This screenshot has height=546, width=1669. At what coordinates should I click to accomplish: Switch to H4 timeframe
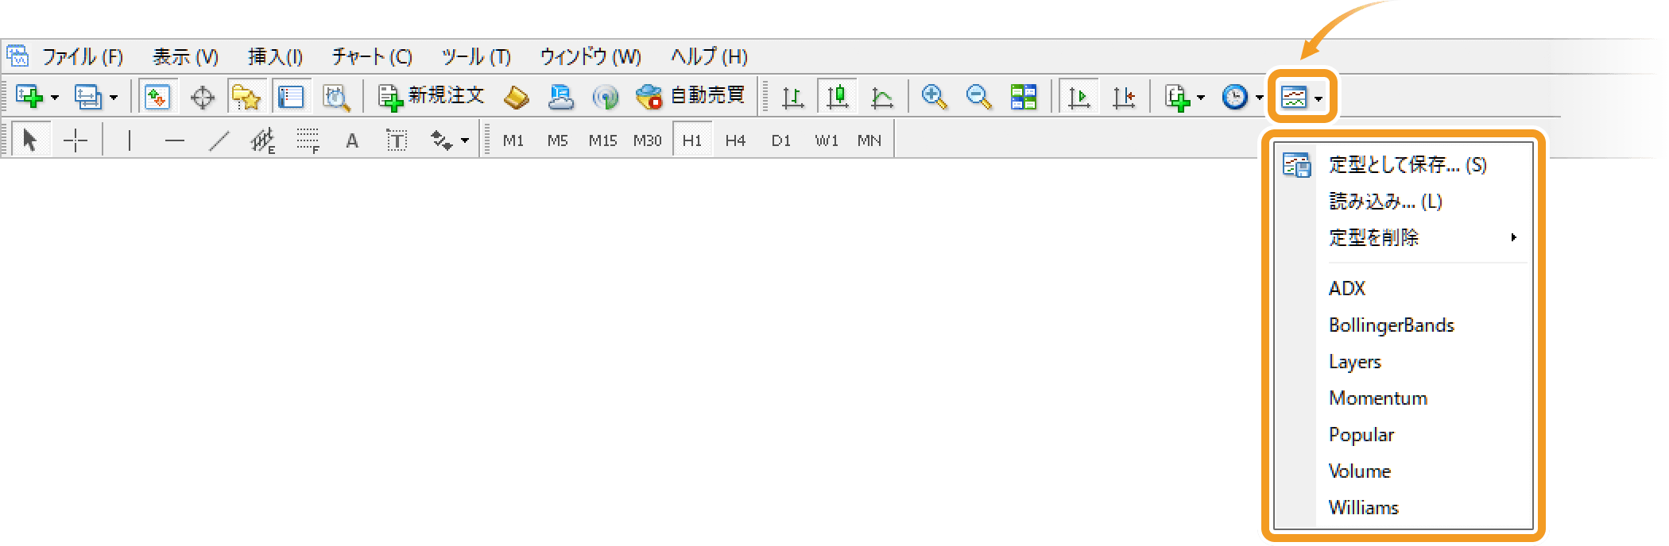click(736, 140)
